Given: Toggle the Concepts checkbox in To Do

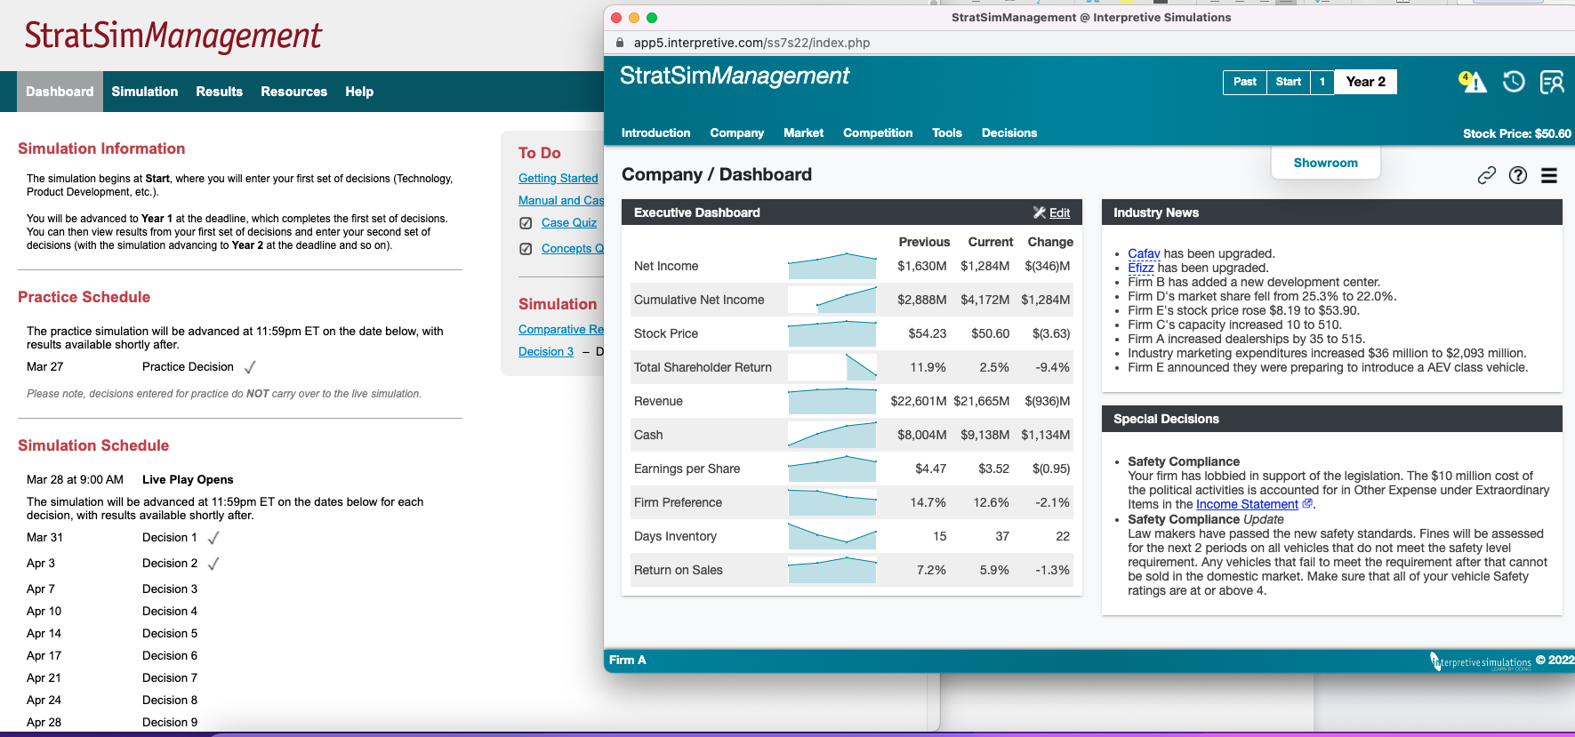Looking at the screenshot, I should coord(526,249).
